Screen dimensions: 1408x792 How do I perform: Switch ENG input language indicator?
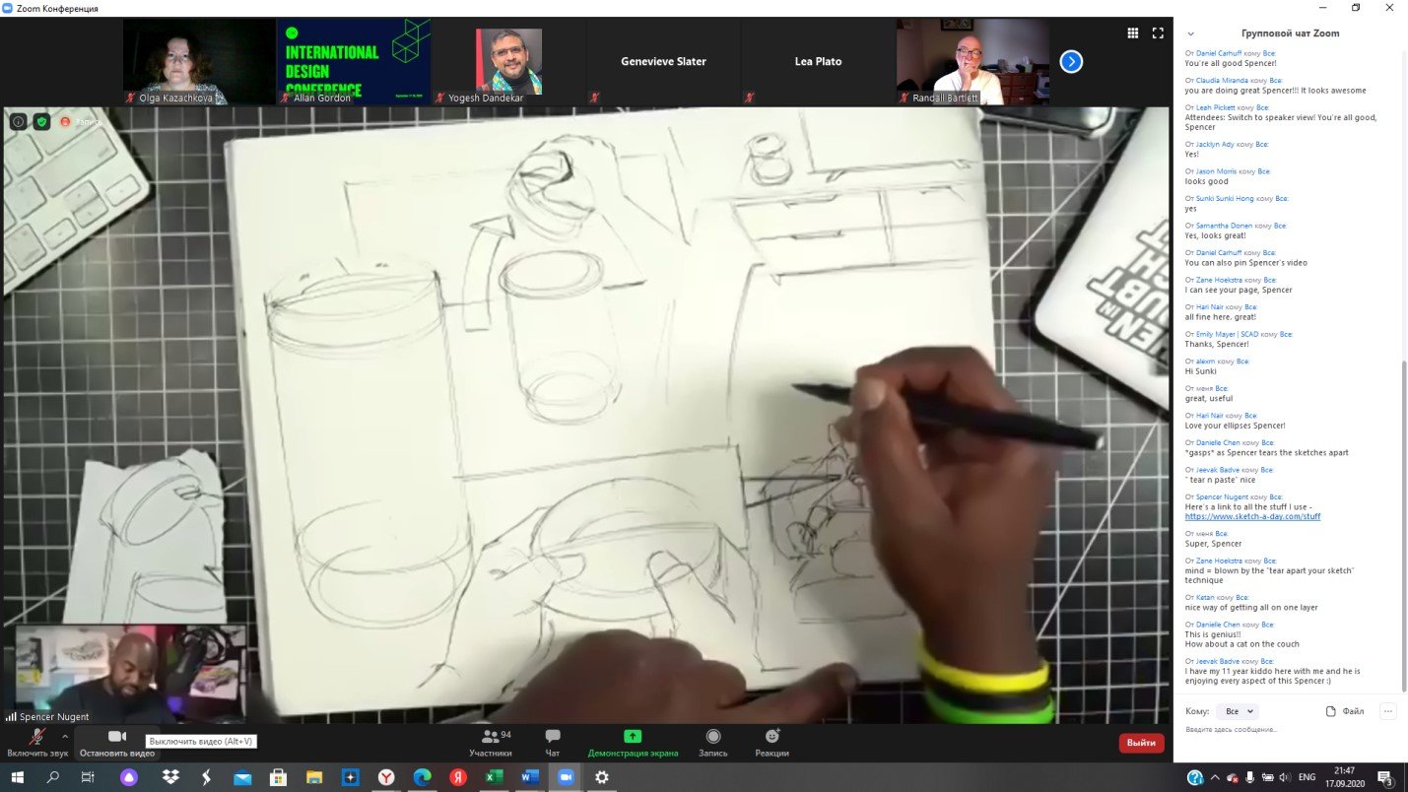tap(1307, 777)
